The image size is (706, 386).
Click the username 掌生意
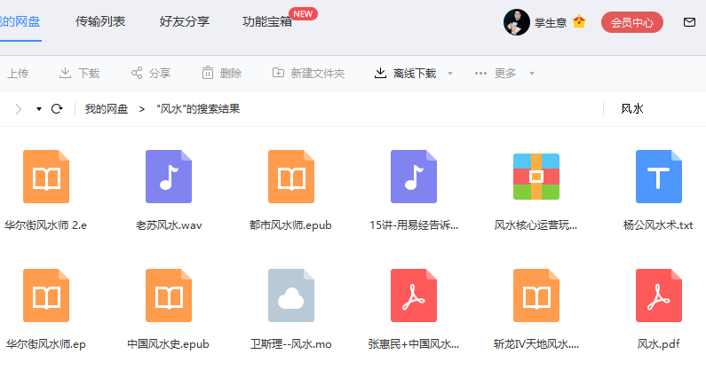pyautogui.click(x=551, y=22)
